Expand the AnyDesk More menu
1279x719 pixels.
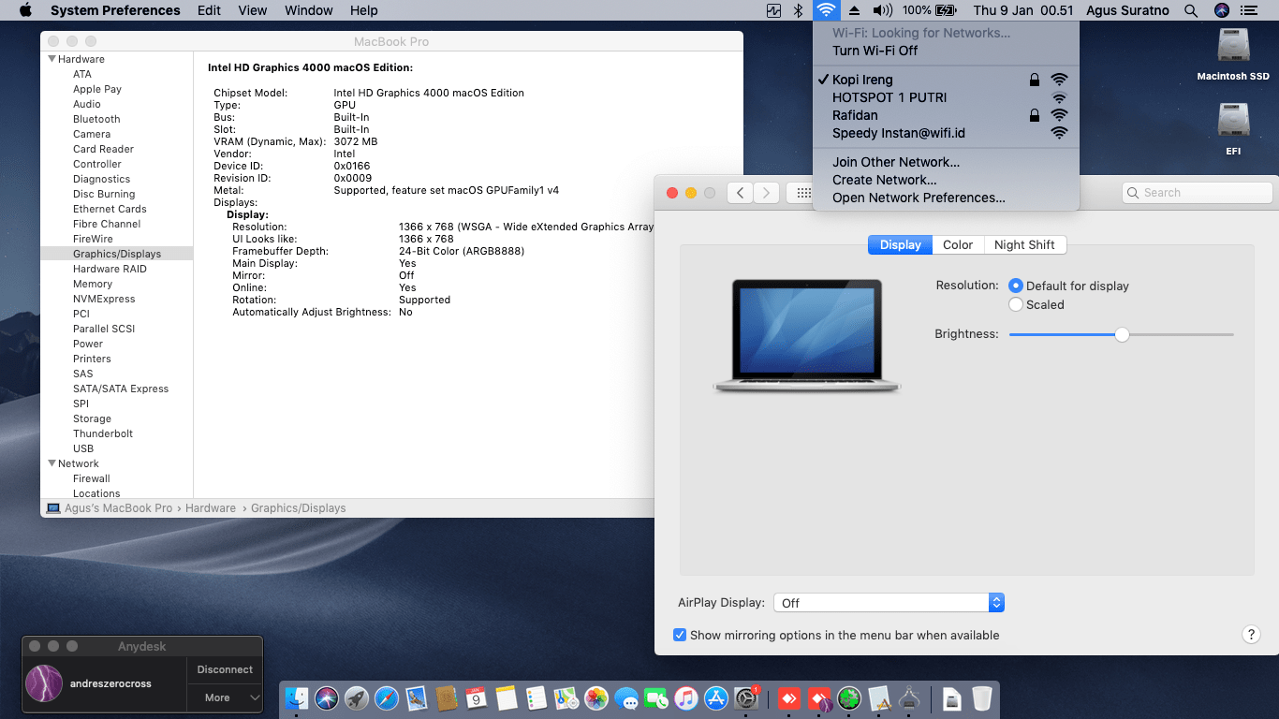[x=225, y=697]
